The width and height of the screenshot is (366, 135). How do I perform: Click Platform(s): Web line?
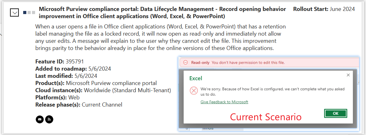tap(57, 97)
